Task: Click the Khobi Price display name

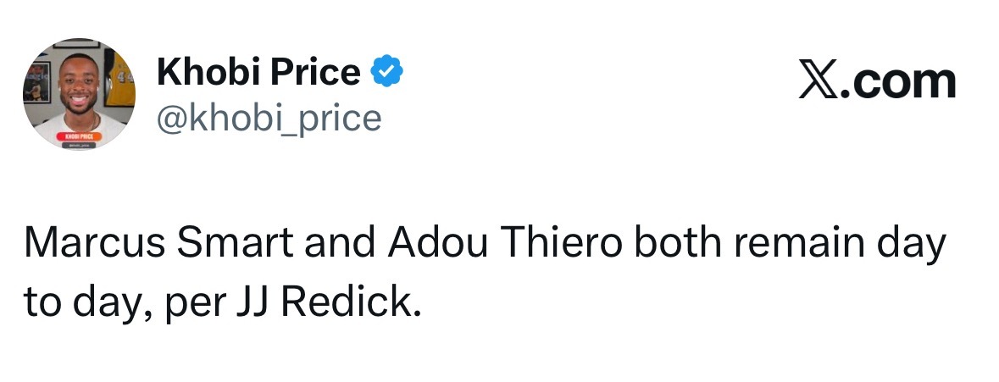Action: pos(258,73)
